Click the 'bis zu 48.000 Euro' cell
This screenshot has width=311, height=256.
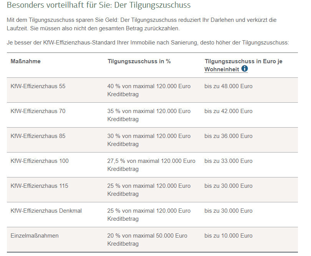[228, 86]
